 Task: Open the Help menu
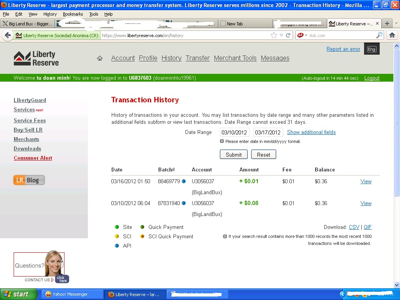point(109,14)
